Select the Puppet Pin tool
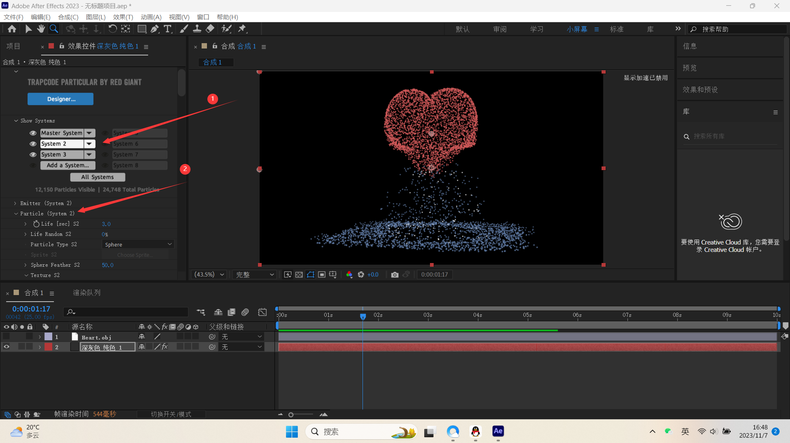Screen dimensions: 790x443 242,29
